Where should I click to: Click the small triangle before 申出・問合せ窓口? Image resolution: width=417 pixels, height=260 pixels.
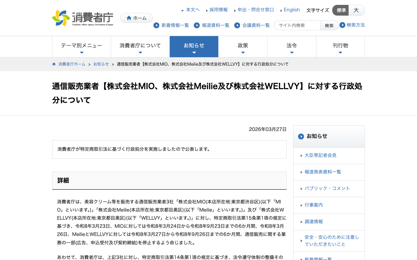[x=235, y=11]
